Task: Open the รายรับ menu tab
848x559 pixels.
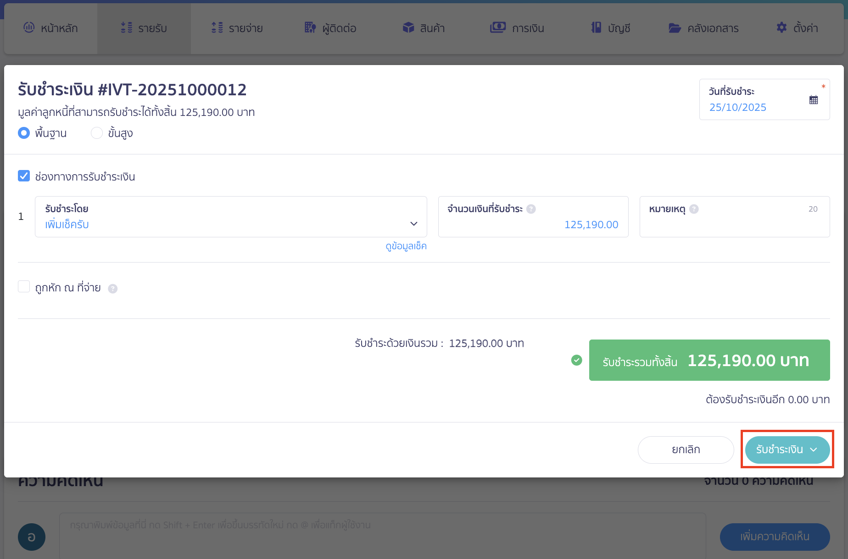Action: point(144,28)
